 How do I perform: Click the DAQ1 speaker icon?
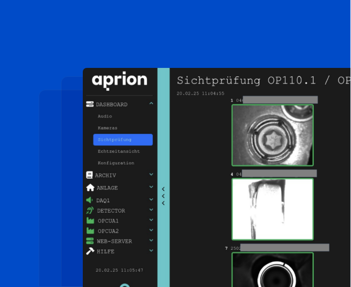click(89, 200)
